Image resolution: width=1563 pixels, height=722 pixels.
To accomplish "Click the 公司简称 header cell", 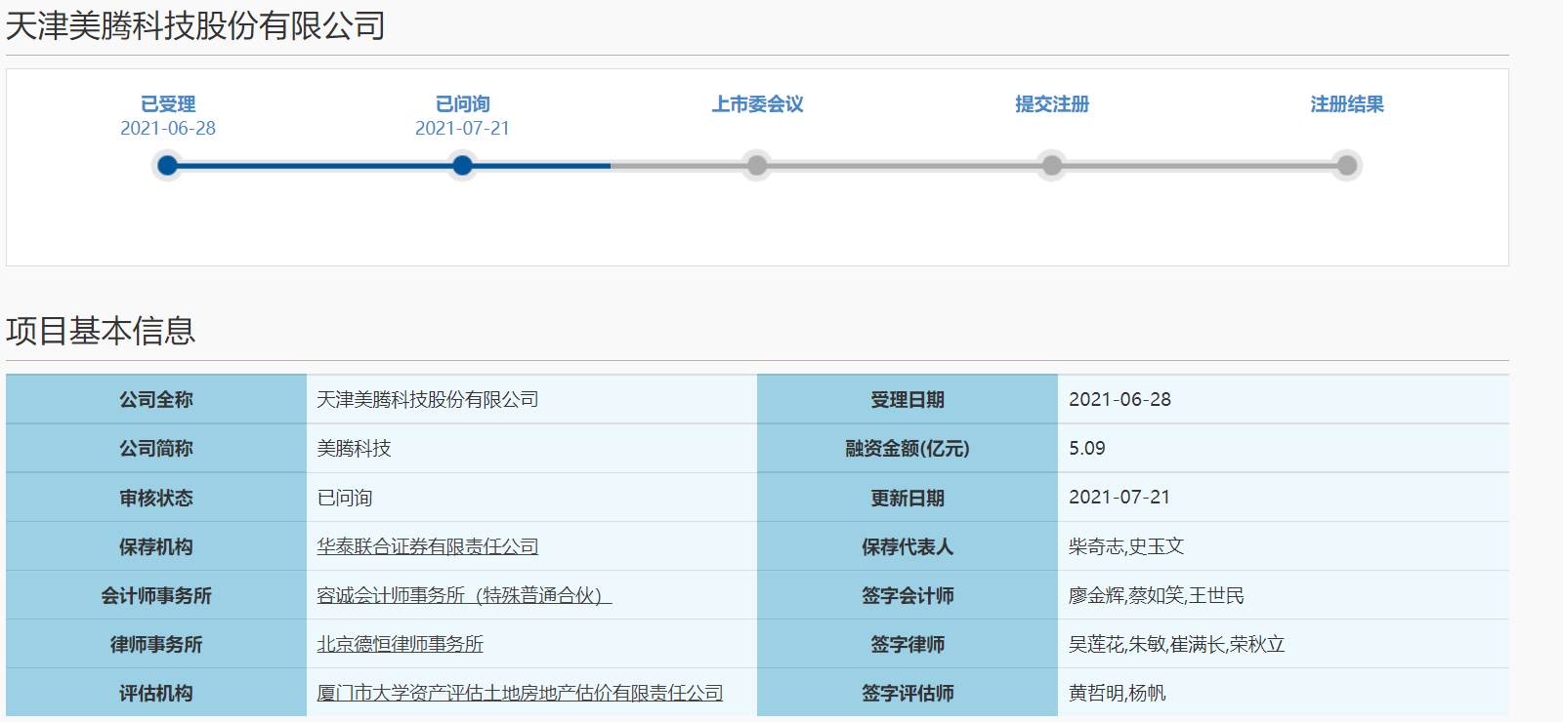I will pos(156,449).
